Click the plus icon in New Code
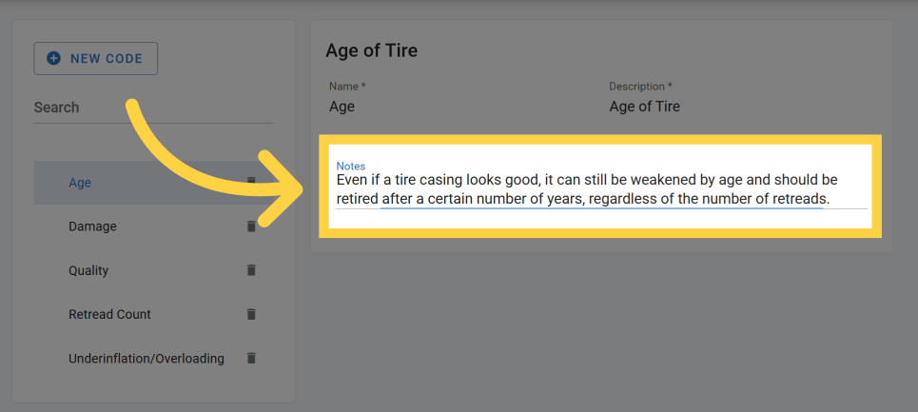This screenshot has height=412, width=918. pos(53,58)
